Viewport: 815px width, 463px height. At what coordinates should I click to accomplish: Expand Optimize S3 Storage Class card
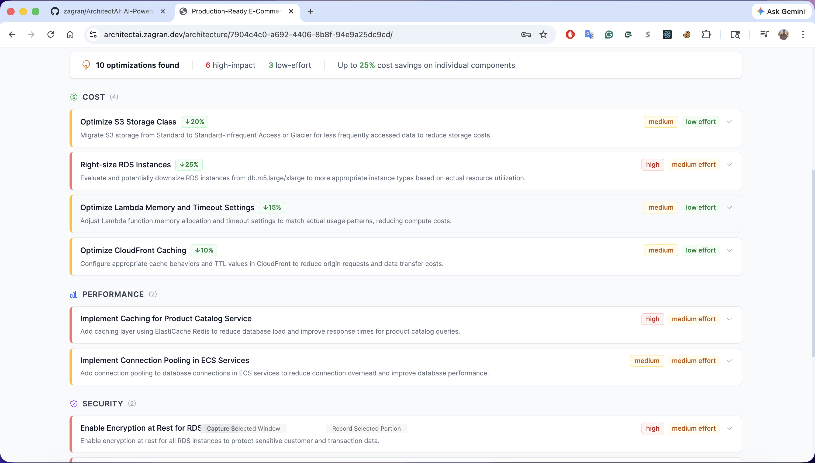pyautogui.click(x=729, y=122)
